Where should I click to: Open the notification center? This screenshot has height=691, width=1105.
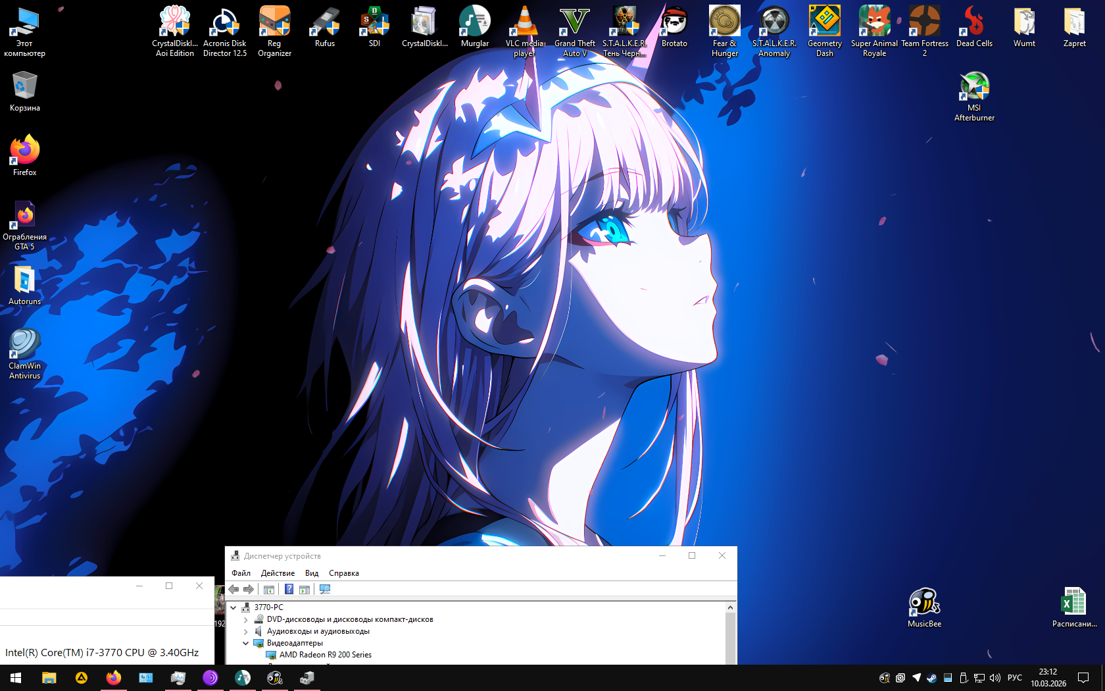(x=1083, y=678)
